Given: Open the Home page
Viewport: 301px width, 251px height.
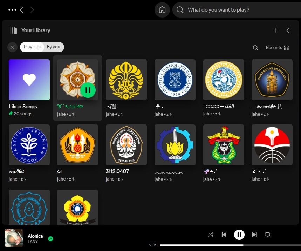Looking at the screenshot, I should 162,10.
